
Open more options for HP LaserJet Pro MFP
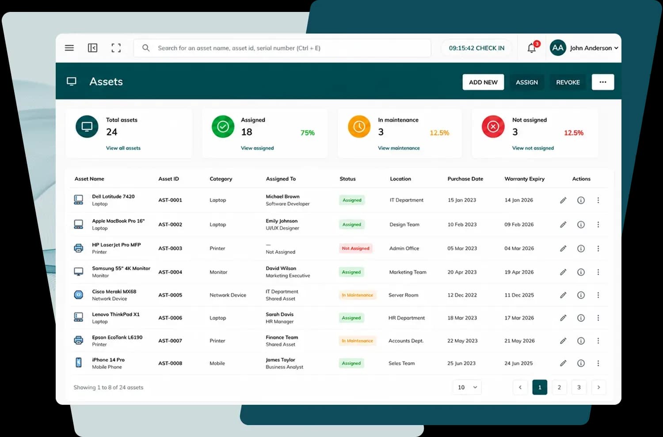point(598,249)
